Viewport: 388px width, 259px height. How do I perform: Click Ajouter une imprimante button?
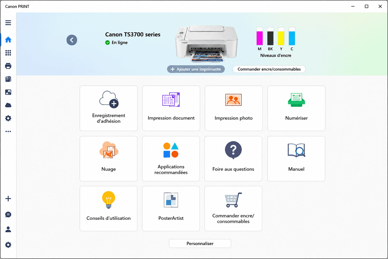[196, 69]
